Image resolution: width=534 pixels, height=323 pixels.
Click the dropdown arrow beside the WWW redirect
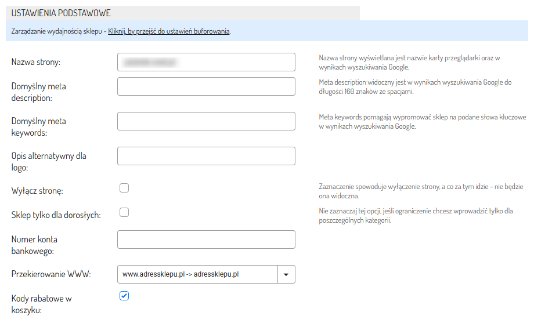(x=286, y=274)
